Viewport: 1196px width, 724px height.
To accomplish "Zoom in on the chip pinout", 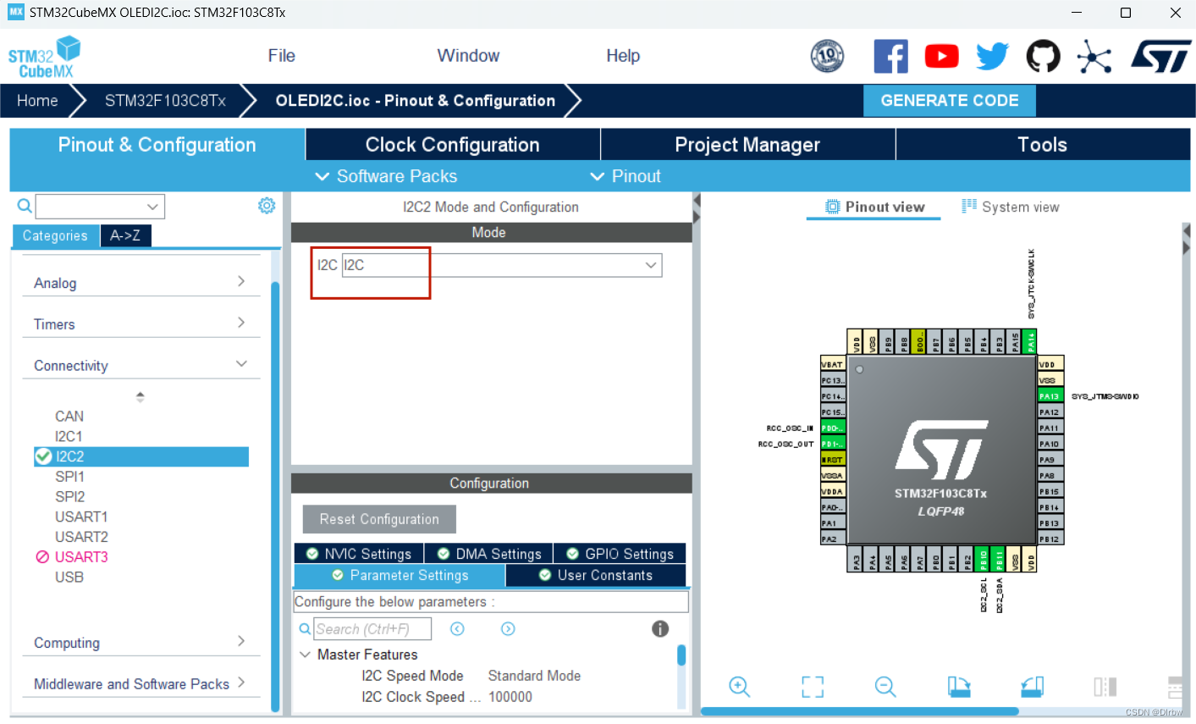I will (x=739, y=687).
